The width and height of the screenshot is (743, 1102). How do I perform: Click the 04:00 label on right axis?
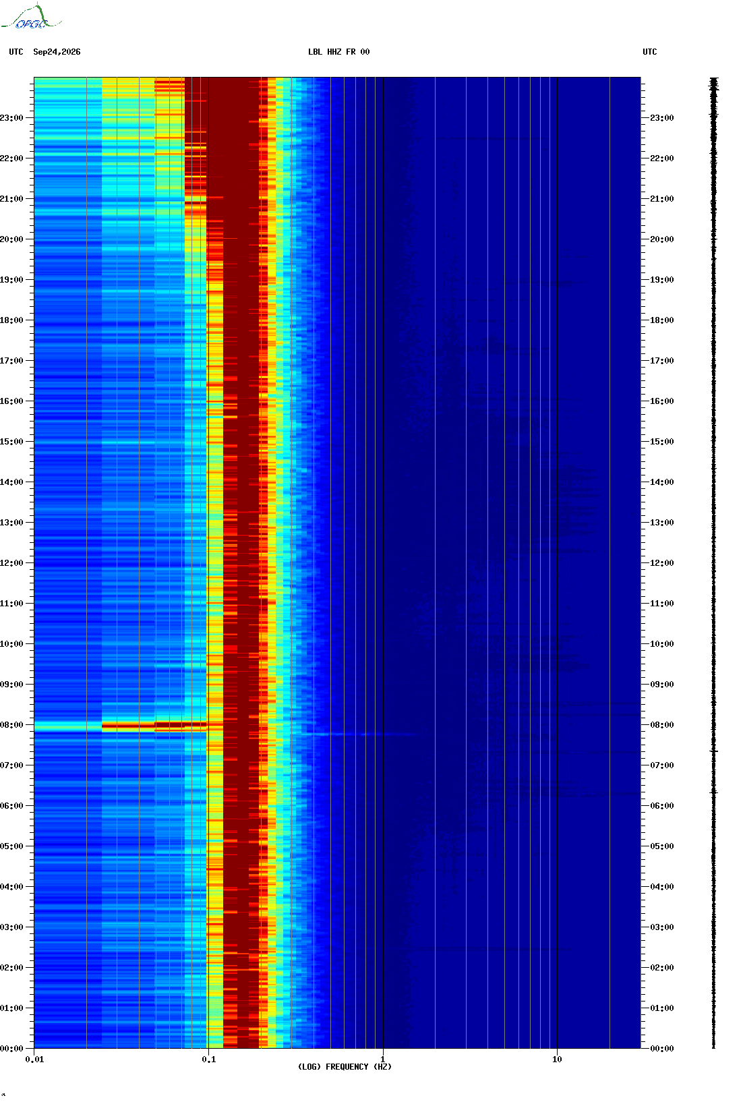pyautogui.click(x=661, y=887)
